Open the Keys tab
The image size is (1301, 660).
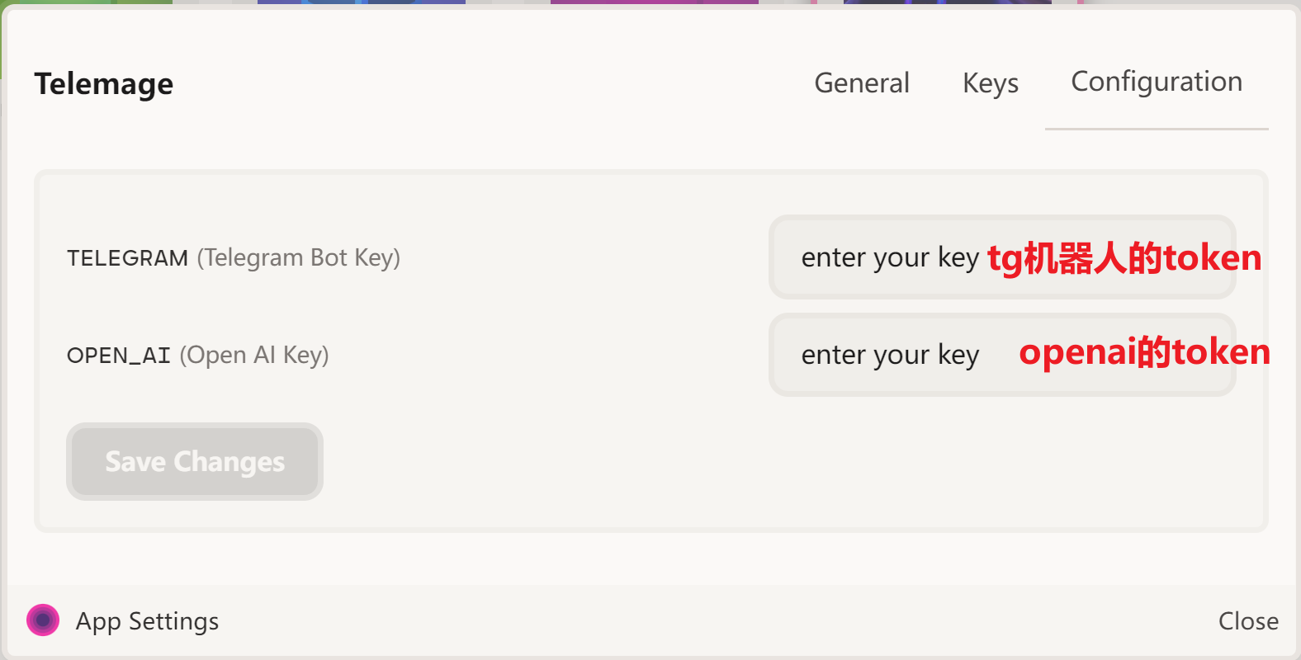[x=991, y=82]
